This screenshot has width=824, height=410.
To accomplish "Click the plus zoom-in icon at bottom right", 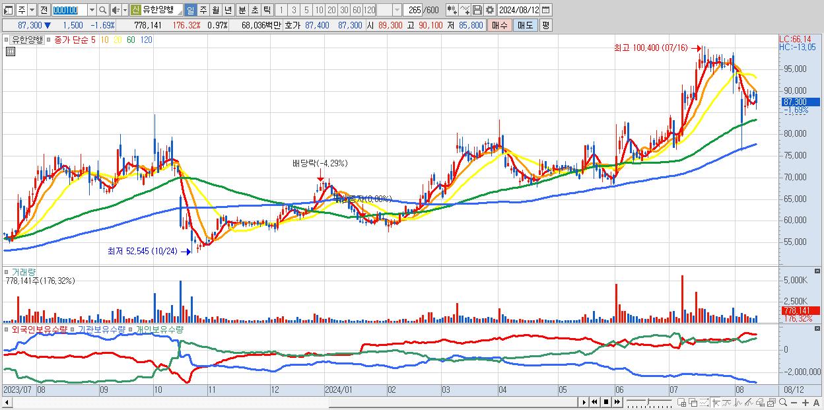I will pos(806,402).
